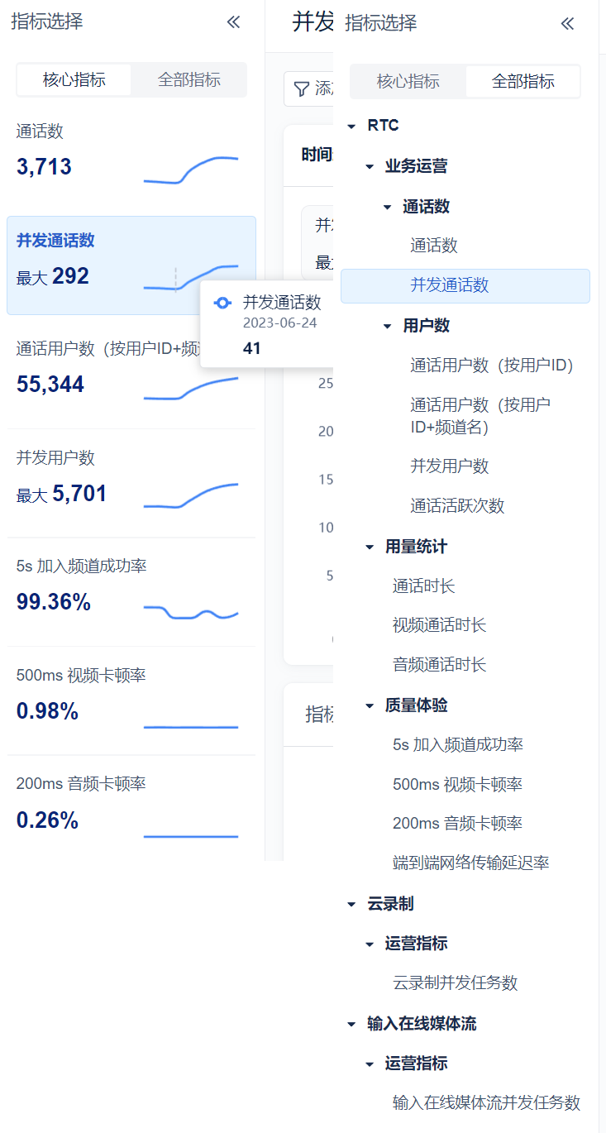
Task: Click the 输入在线媒体流 group label
Action: tap(422, 1024)
